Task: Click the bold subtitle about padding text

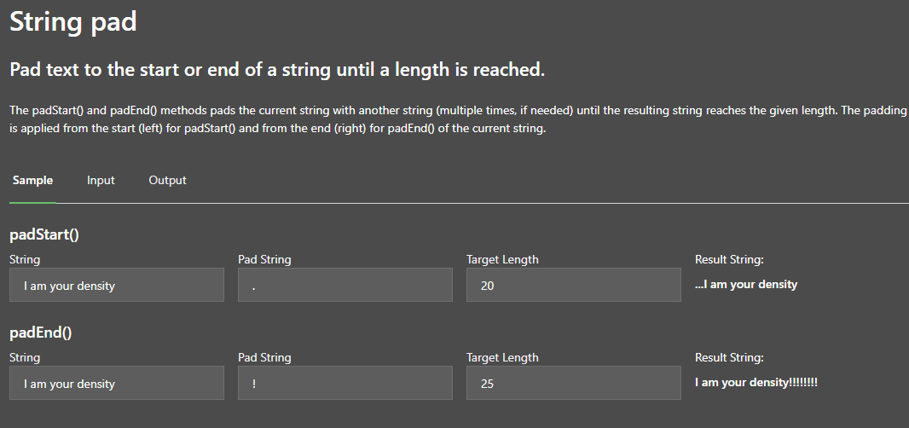Action: [x=277, y=70]
